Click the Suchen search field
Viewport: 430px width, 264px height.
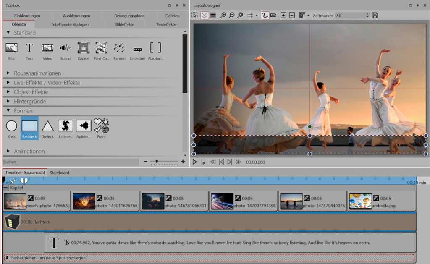click(71, 162)
